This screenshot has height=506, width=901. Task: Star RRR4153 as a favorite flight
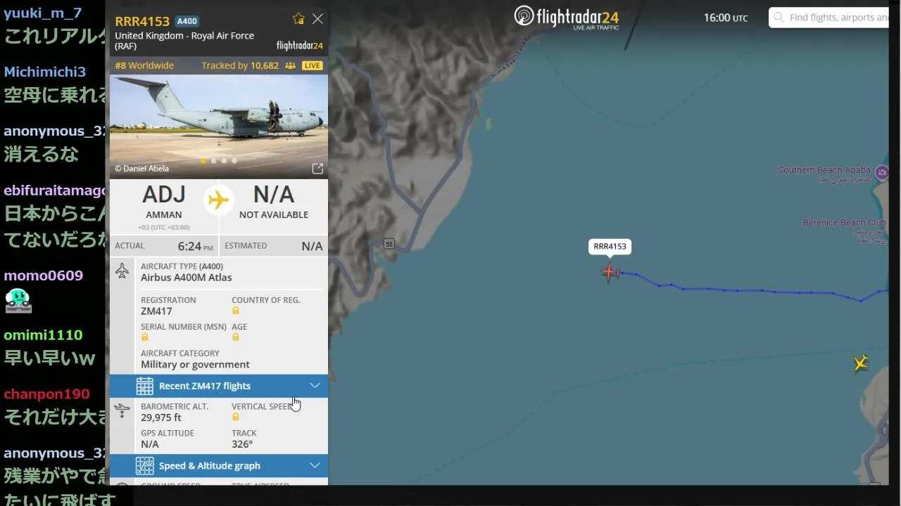pyautogui.click(x=298, y=19)
